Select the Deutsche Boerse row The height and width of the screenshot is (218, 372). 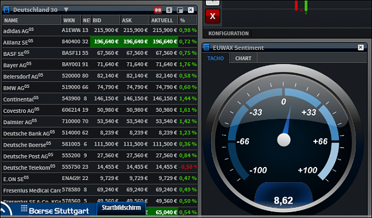pyautogui.click(x=99, y=144)
